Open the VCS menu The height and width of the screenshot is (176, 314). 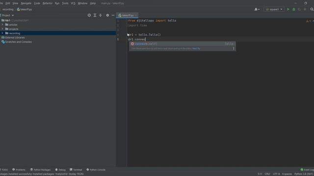click(73, 3)
